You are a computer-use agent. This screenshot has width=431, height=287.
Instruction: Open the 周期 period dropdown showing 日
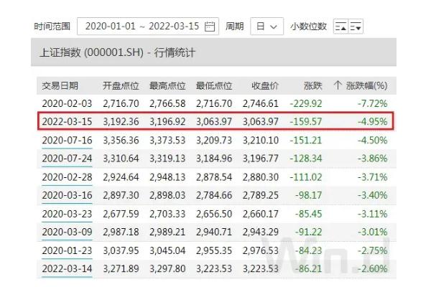coord(267,27)
